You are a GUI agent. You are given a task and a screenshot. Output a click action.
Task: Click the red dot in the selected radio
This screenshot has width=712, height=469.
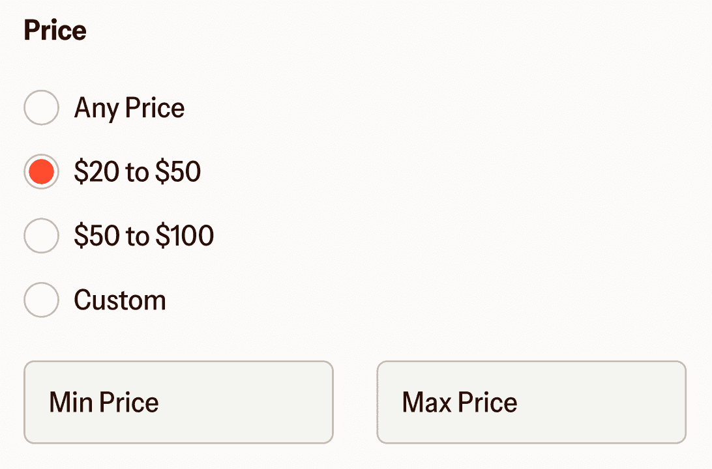point(41,171)
